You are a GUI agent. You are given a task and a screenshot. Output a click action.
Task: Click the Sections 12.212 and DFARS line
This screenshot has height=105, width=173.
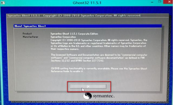tap(78, 61)
